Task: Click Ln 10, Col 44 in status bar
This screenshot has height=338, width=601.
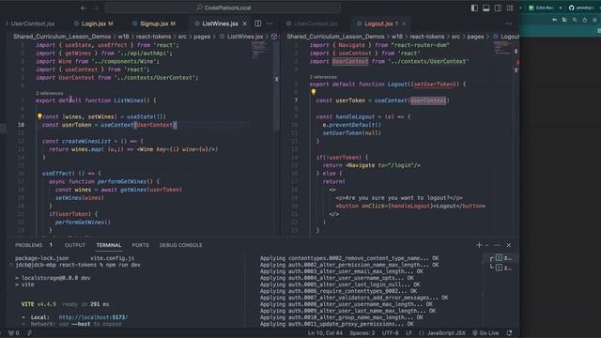Action: [x=325, y=333]
